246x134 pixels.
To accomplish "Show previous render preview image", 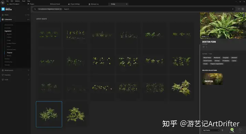I will [213, 37].
